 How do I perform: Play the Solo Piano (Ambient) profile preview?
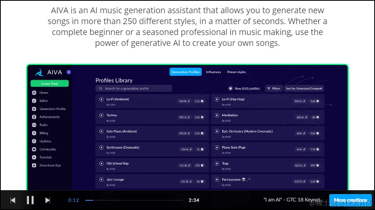pos(102,131)
